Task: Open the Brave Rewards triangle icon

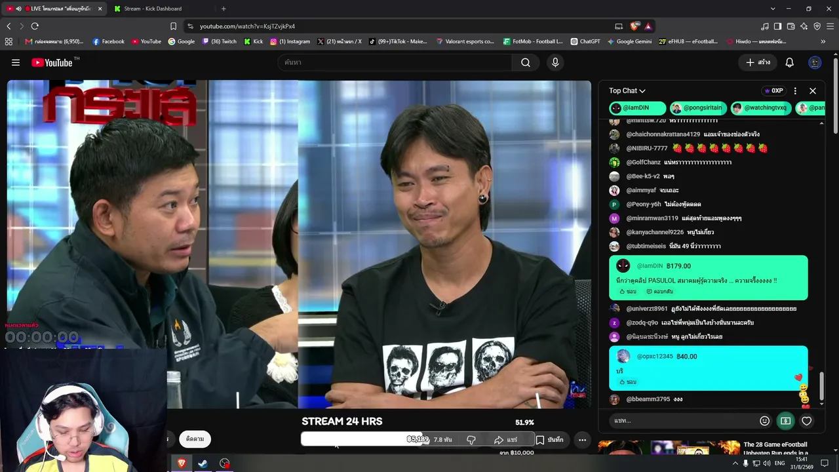Action: tap(648, 26)
